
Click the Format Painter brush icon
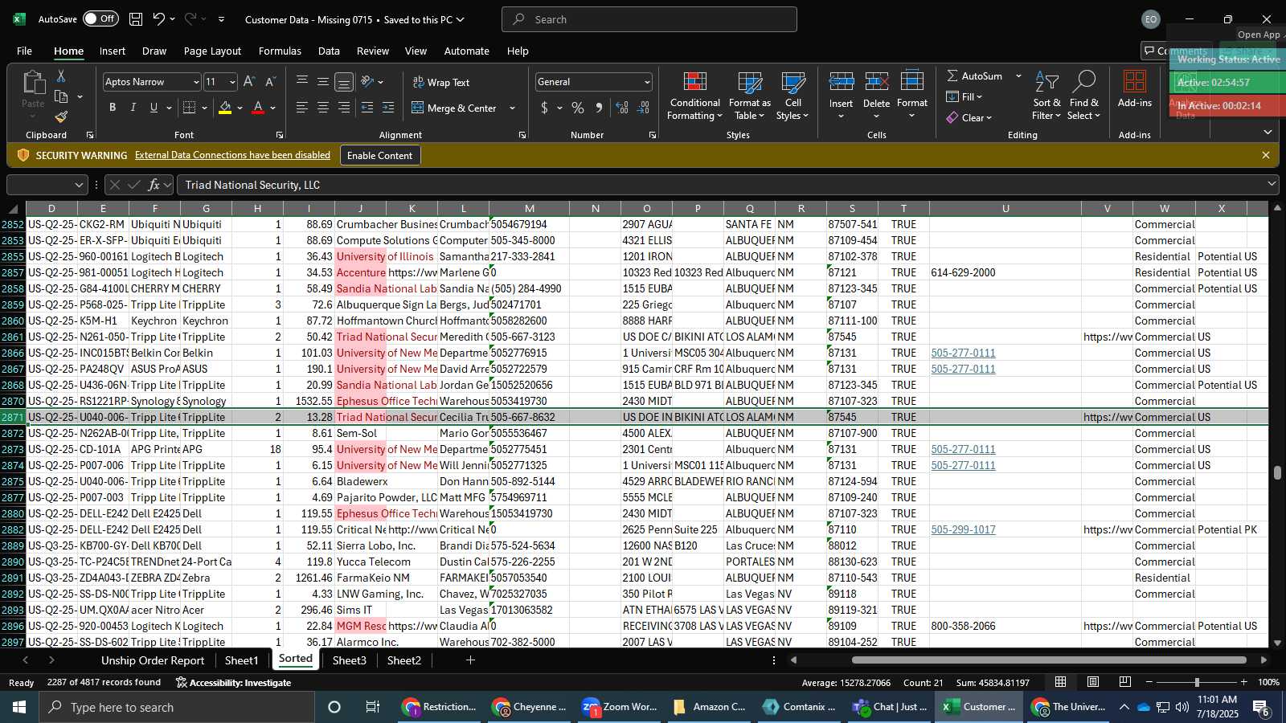click(61, 117)
